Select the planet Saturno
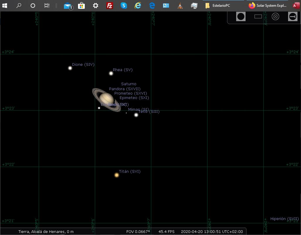Viewport: 301px width, 235px height. click(x=106, y=99)
